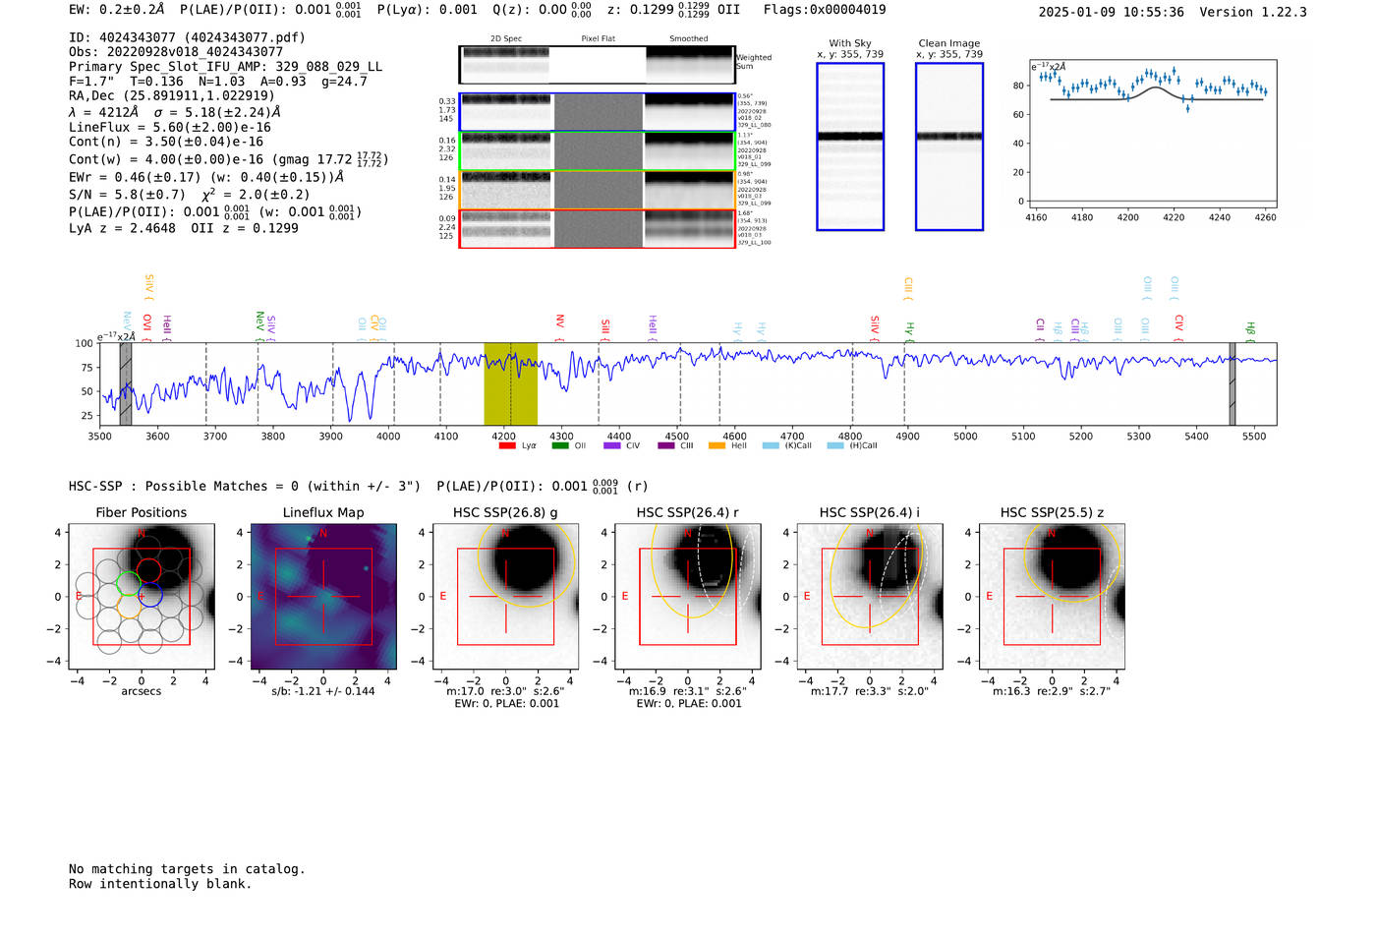Select the red-bordered fiber spectrum row
1376x937 pixels.
pyautogui.click(x=597, y=228)
